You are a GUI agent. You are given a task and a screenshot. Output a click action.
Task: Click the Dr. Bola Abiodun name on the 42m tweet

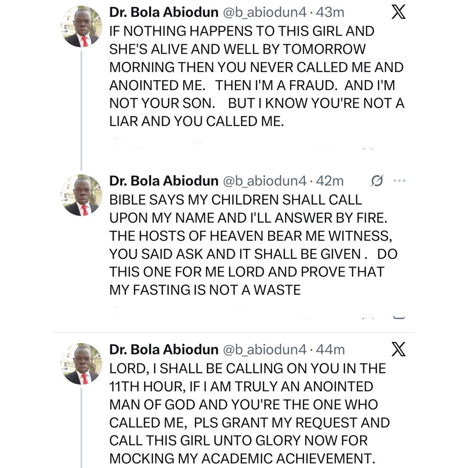point(163,181)
